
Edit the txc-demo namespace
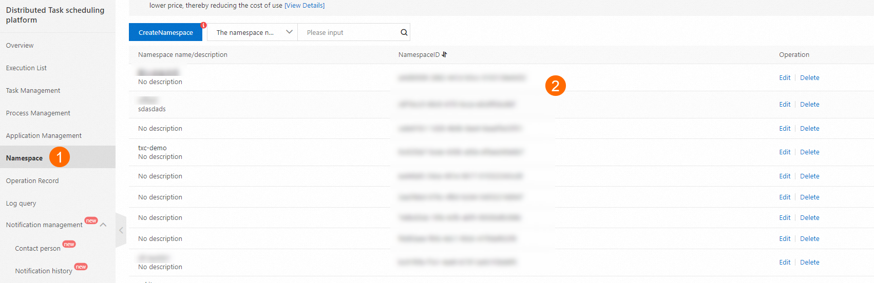(785, 152)
